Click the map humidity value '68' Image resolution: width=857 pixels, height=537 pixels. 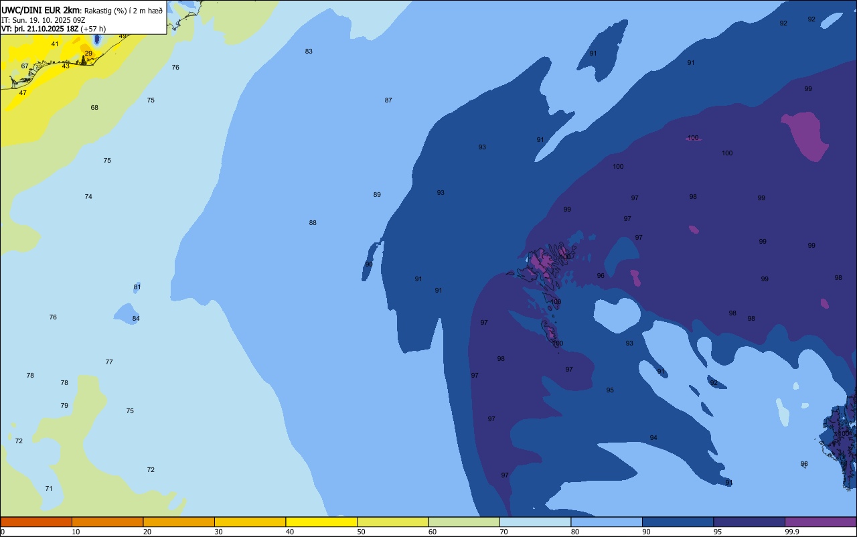[94, 108]
